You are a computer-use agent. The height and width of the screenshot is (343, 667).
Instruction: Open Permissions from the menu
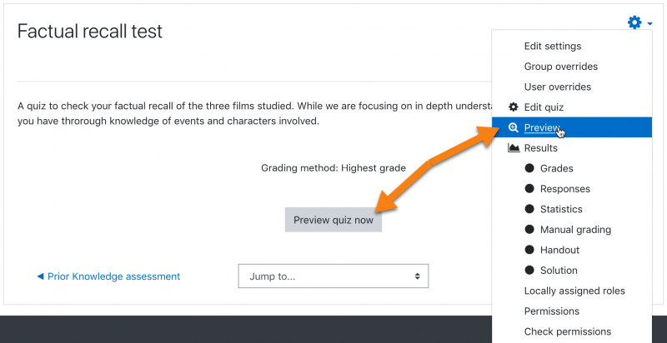point(551,311)
